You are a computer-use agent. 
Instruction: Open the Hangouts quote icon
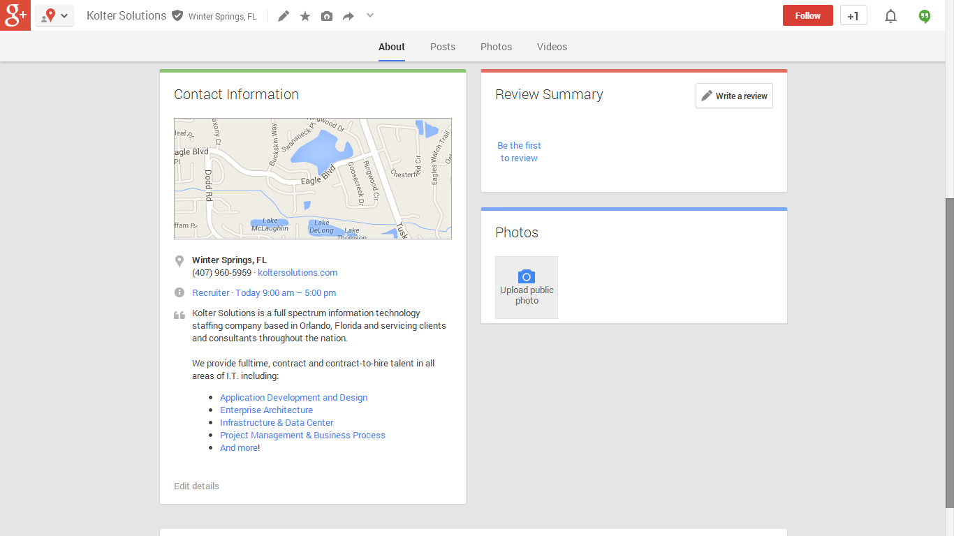[x=925, y=16]
